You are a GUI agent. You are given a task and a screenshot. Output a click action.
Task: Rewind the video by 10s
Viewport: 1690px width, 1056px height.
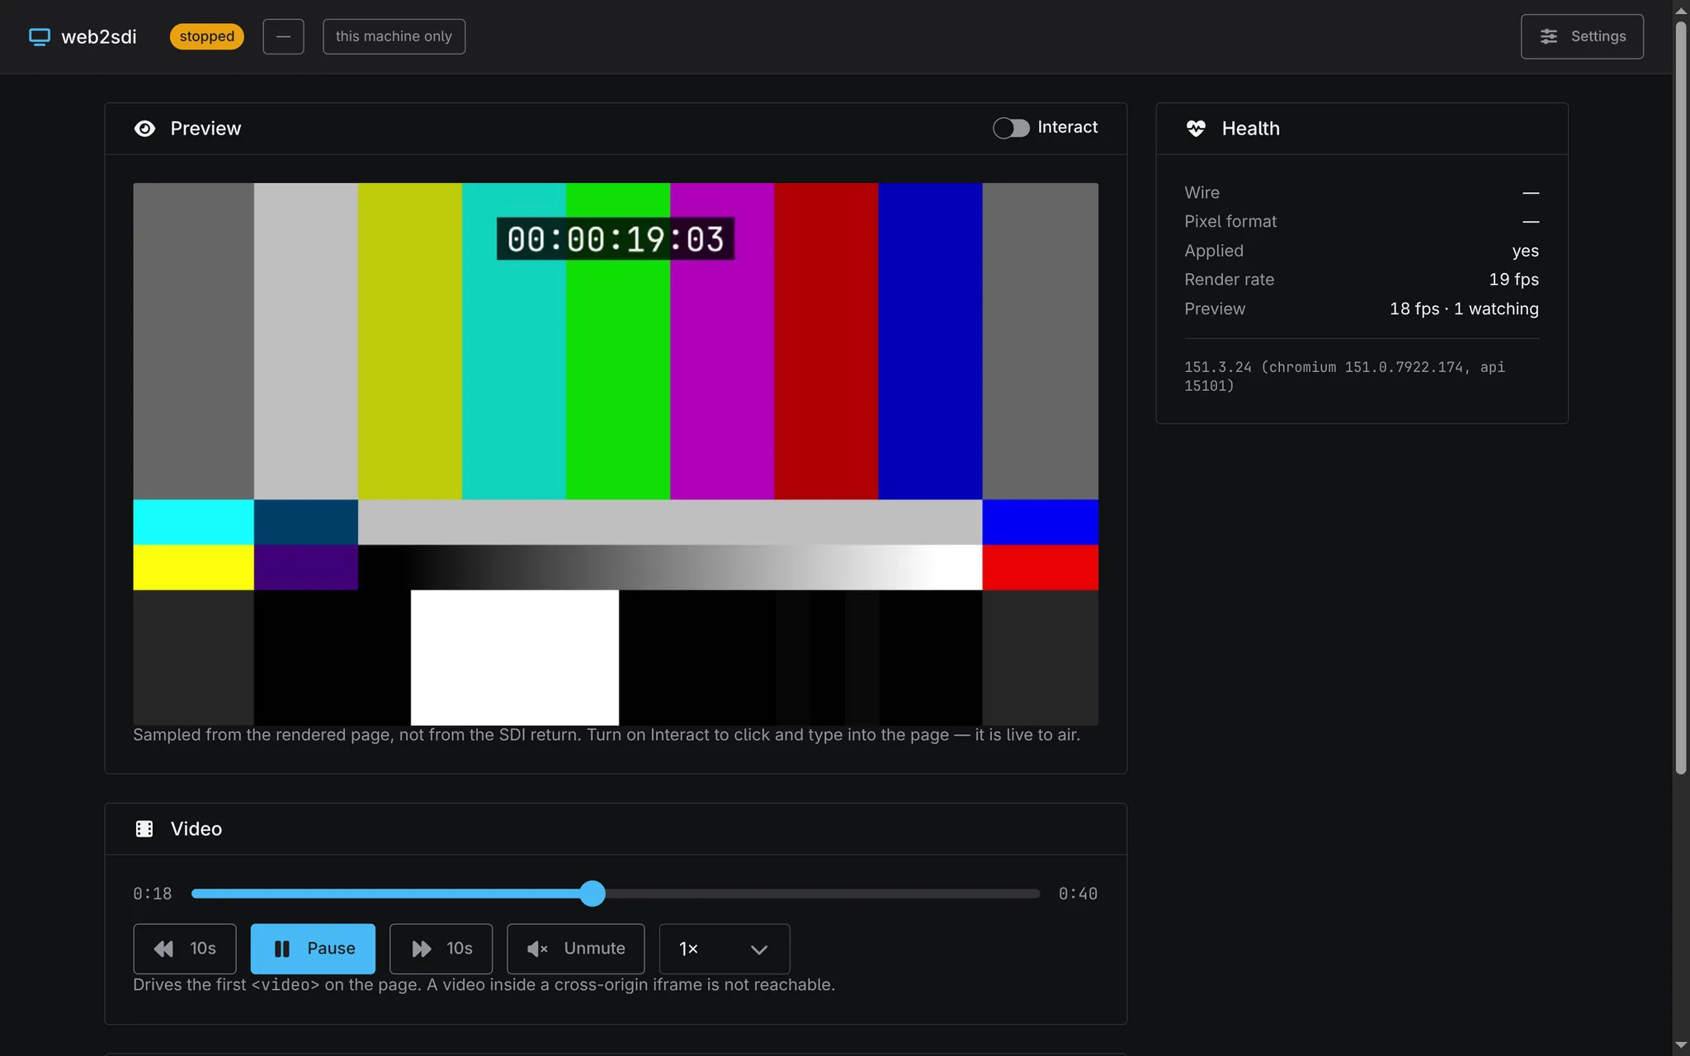click(185, 949)
